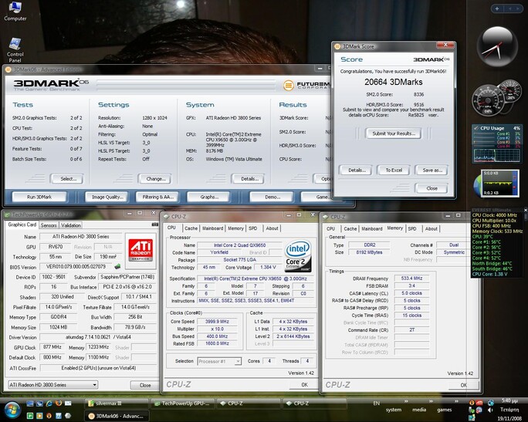Click OK in the left CPU-Z window
Viewport: 528px width, 422px height.
(304, 385)
